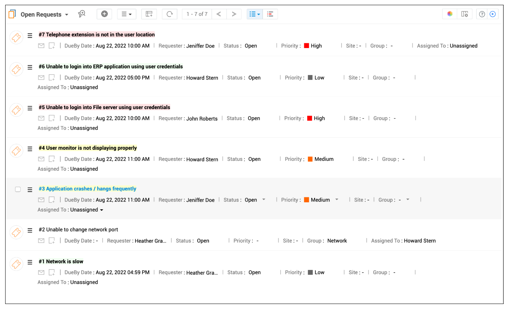Switch to the compact list view toggle

(x=270, y=14)
